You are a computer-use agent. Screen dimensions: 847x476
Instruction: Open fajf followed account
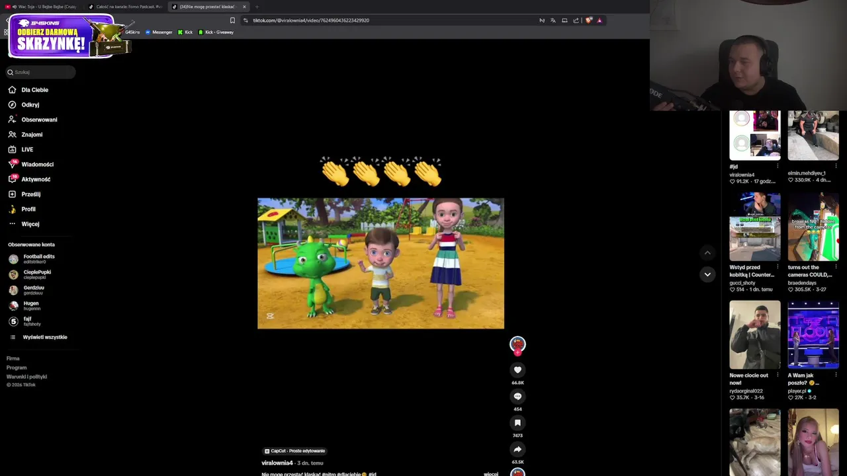[x=24, y=321]
